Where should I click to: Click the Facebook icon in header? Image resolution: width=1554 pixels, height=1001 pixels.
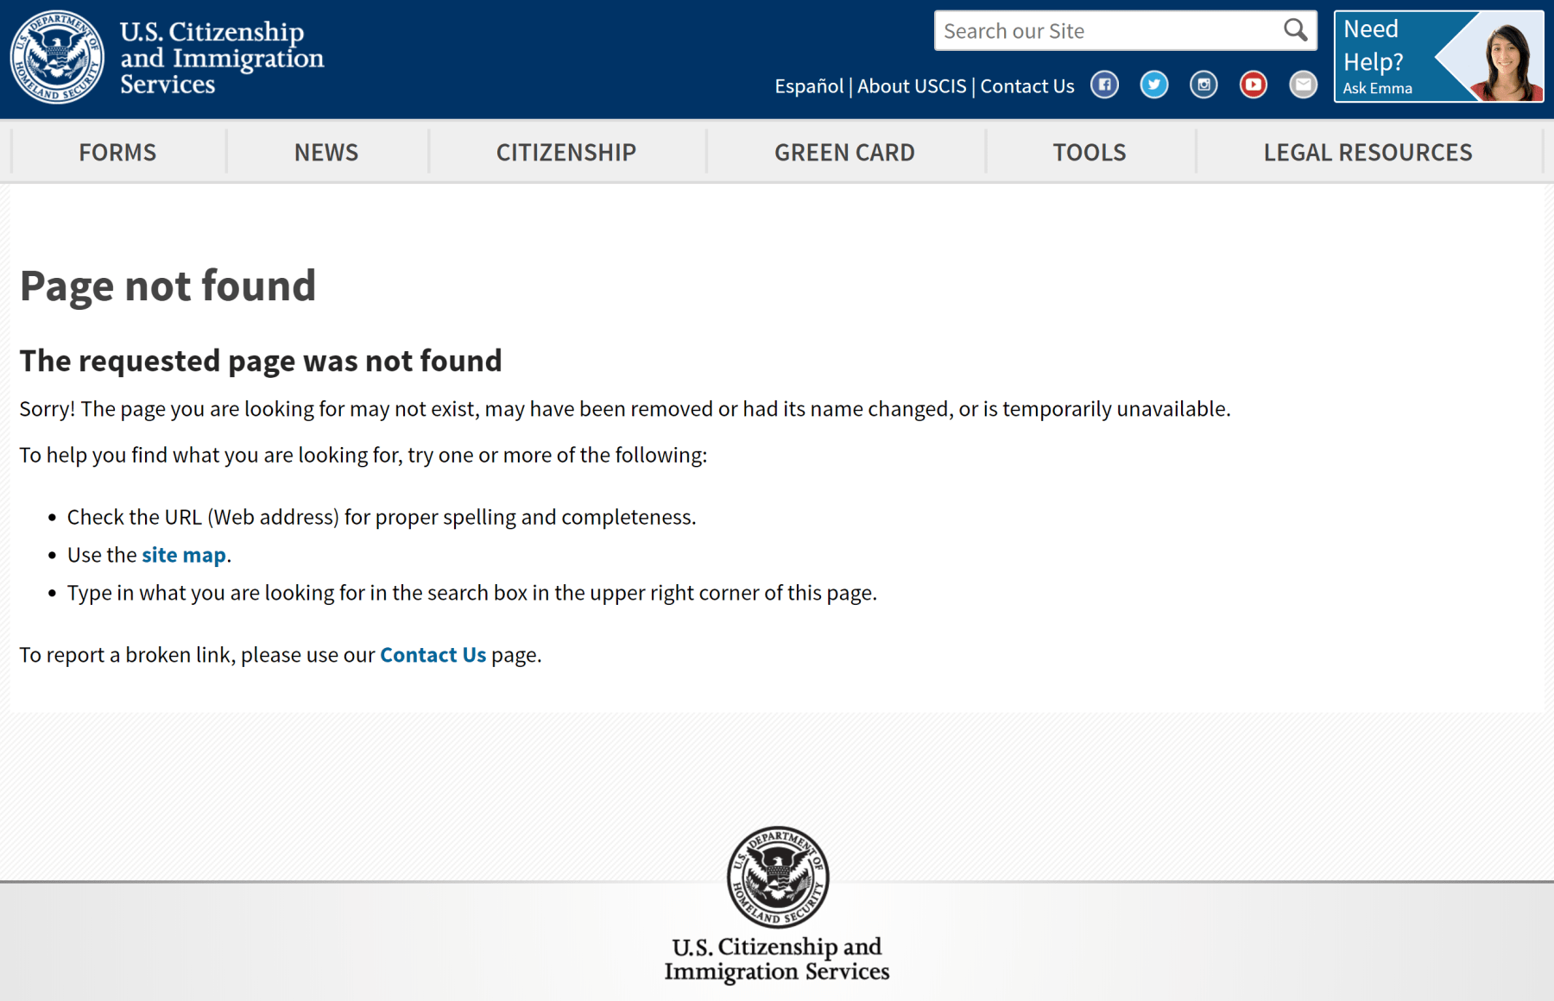(x=1104, y=85)
